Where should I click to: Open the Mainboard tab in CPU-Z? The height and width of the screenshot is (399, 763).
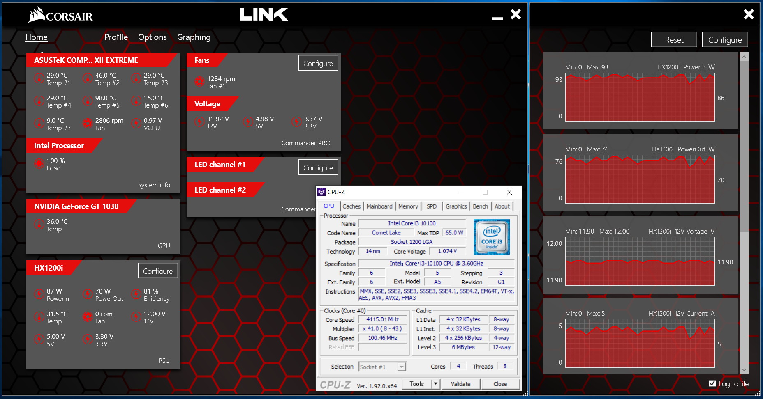(x=379, y=206)
